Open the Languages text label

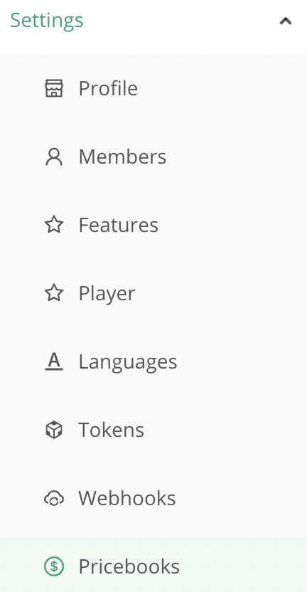click(128, 362)
